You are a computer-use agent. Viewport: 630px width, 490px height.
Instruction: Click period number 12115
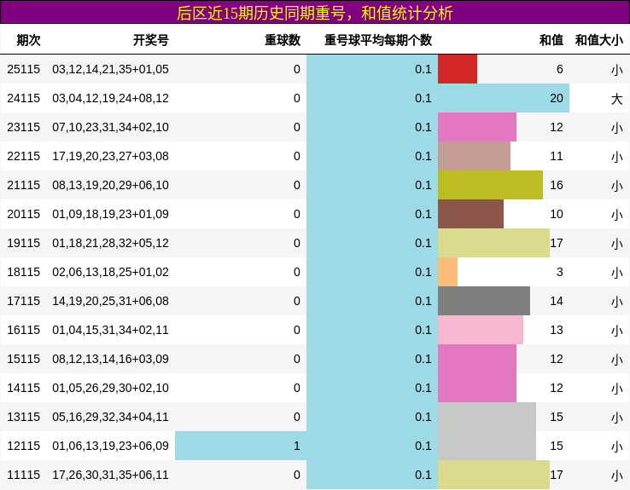24,446
